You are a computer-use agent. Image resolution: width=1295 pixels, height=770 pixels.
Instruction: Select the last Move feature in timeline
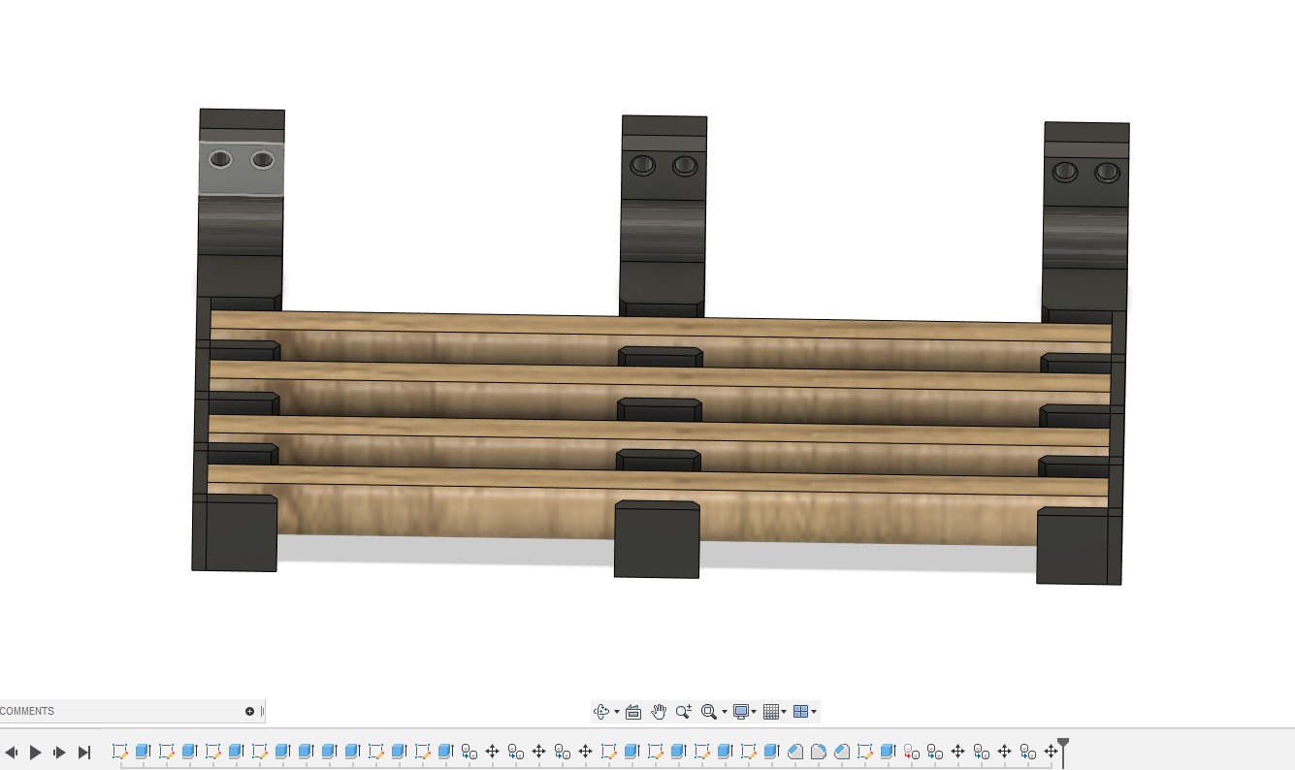point(1052,752)
